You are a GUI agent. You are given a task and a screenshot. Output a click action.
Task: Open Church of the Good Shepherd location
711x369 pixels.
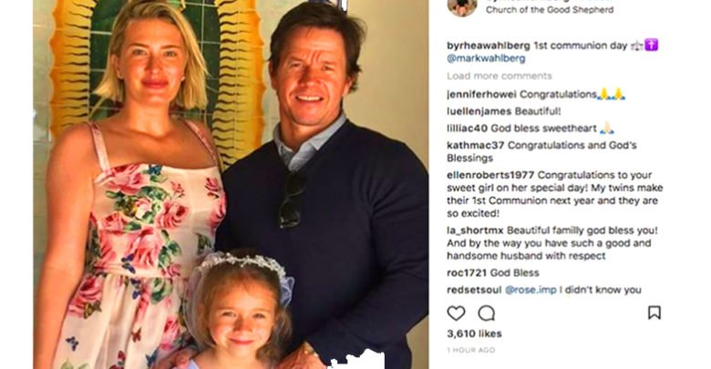(550, 9)
